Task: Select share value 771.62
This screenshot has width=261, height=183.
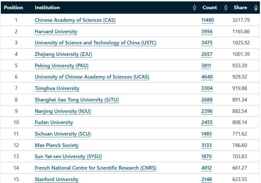Action: (x=240, y=134)
